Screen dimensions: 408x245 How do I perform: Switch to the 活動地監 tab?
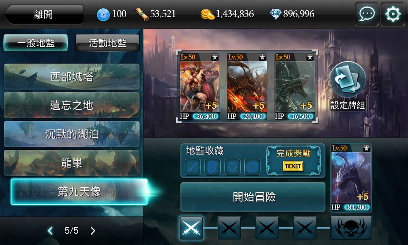107,43
